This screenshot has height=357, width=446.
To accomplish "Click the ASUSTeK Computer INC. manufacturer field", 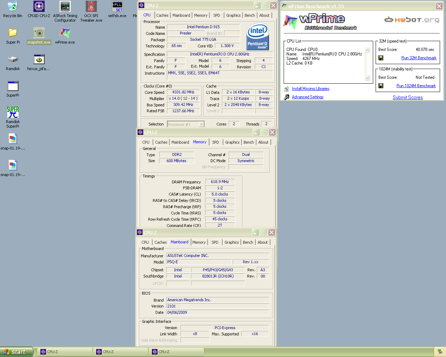I will pos(217,256).
